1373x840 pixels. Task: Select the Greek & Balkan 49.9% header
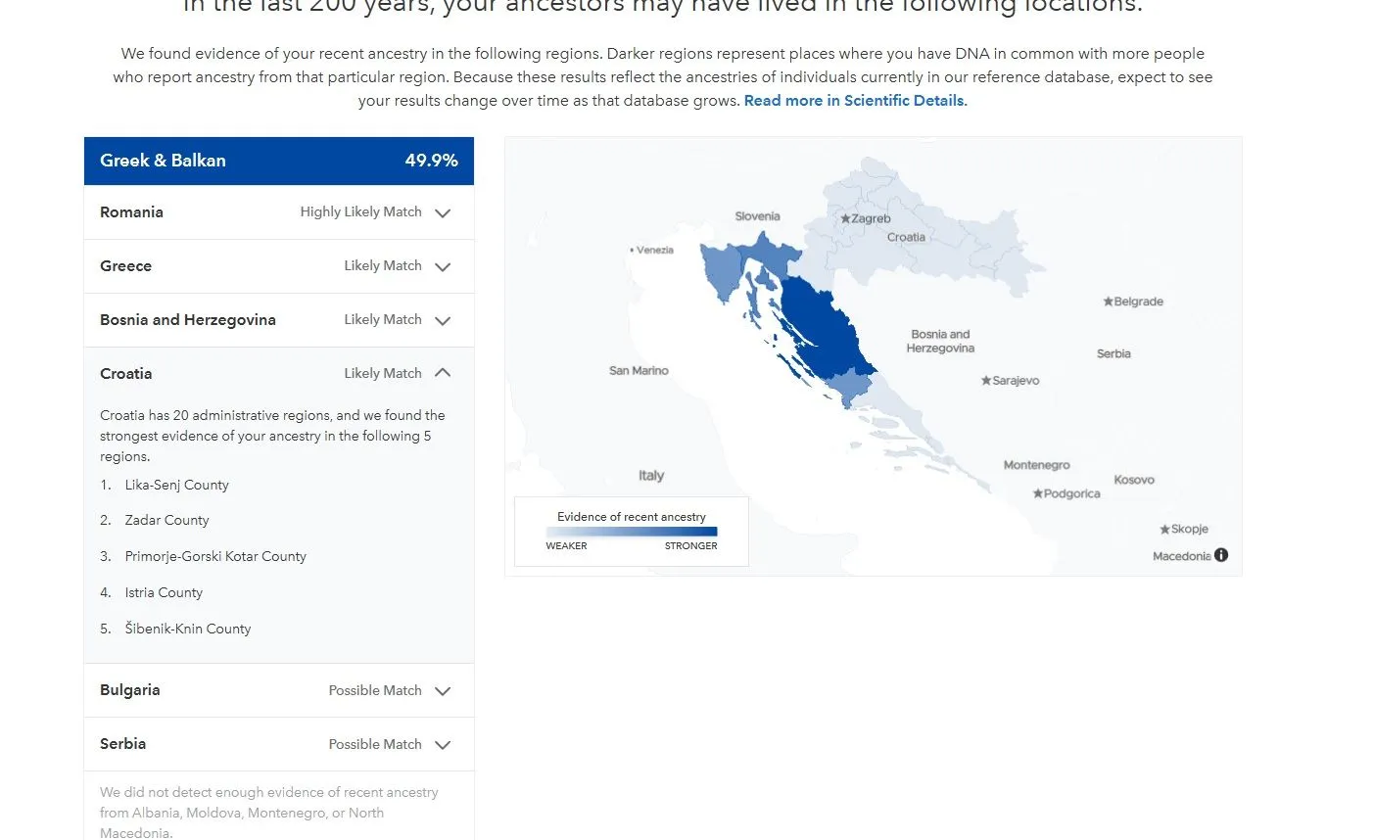279,161
